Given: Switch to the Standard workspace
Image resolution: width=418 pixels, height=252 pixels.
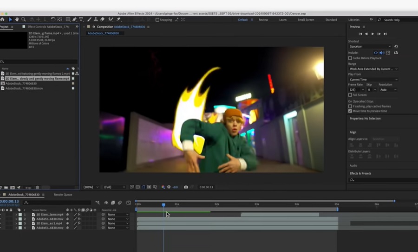Looking at the screenshot, I should [331, 19].
